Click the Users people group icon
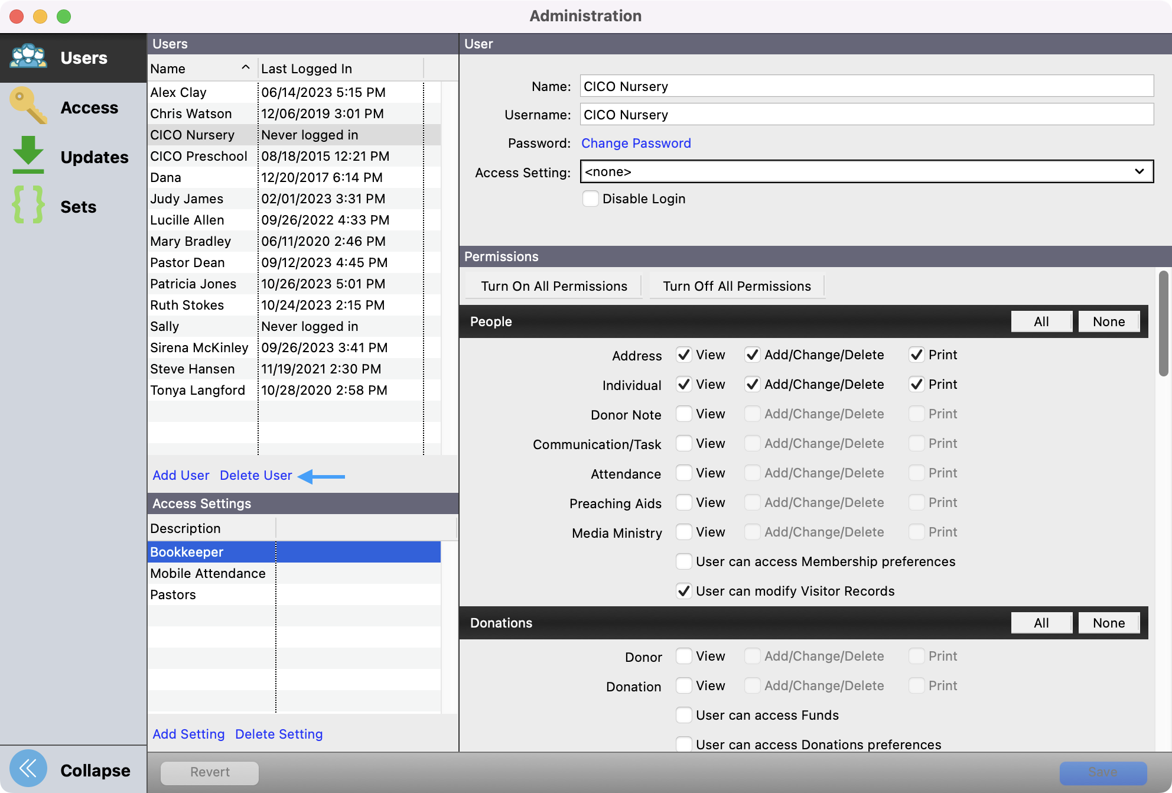Image resolution: width=1172 pixels, height=793 pixels. [x=28, y=57]
